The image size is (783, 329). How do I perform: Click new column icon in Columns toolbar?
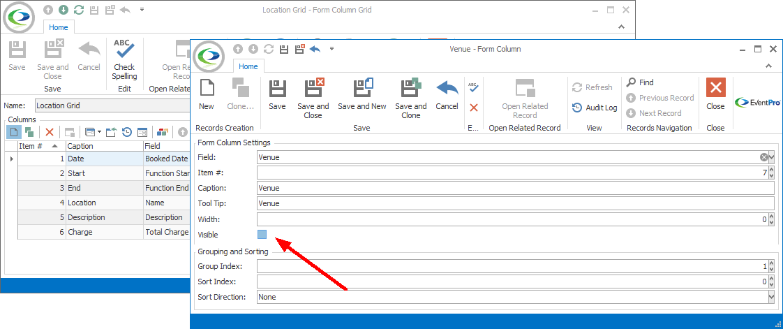(x=13, y=133)
